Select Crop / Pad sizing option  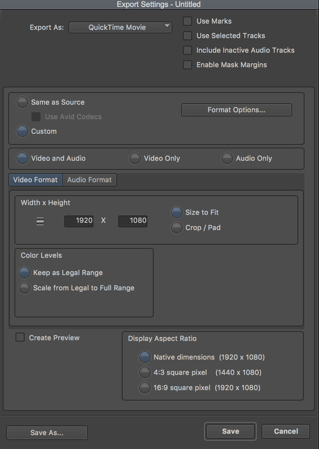pyautogui.click(x=177, y=228)
